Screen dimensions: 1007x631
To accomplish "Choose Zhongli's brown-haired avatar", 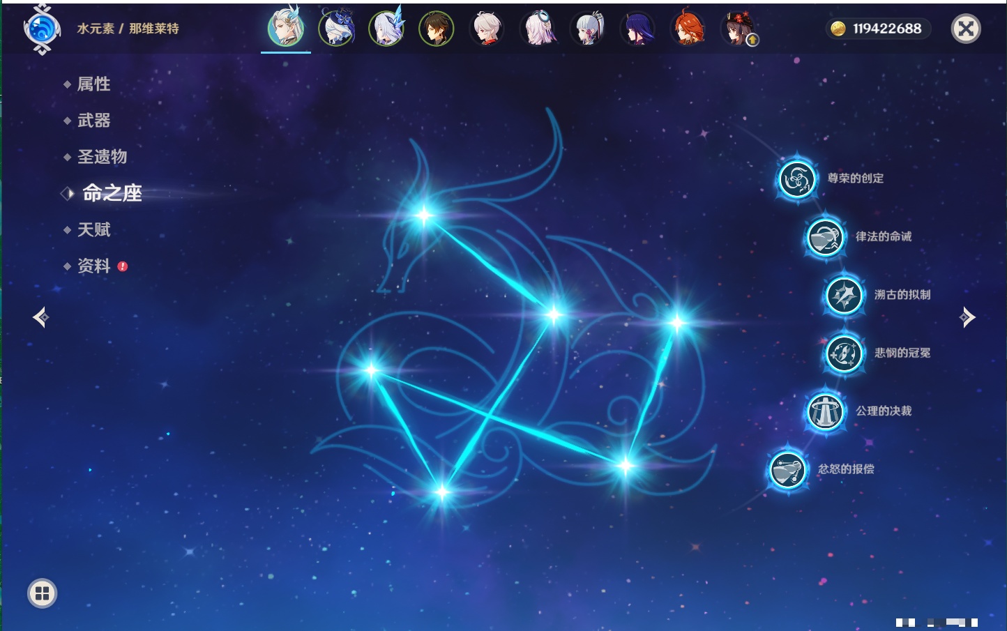I will (x=437, y=29).
